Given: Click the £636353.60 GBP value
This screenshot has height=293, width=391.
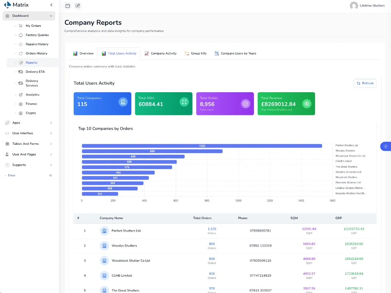Looking at the screenshot, I should 354,244.
